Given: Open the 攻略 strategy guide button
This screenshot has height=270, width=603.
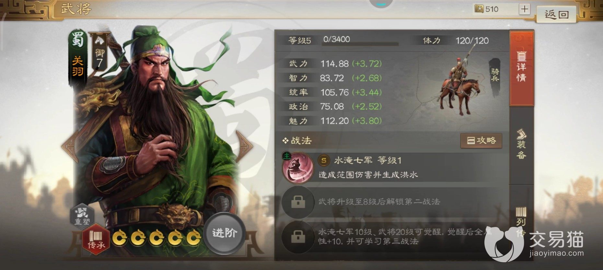Looking at the screenshot, I should [481, 141].
